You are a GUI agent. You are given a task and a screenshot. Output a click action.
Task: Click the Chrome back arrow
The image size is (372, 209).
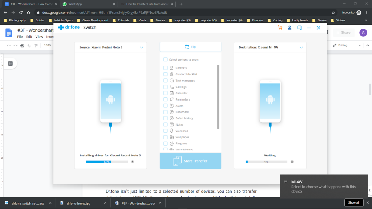(5, 13)
